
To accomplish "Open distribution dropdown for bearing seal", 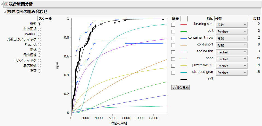I will tap(232, 25).
